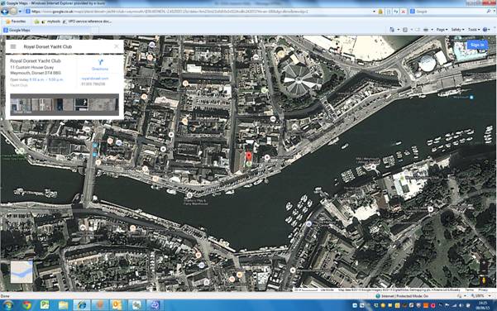Expand the address bar autocomplete dropdown

click(374, 12)
